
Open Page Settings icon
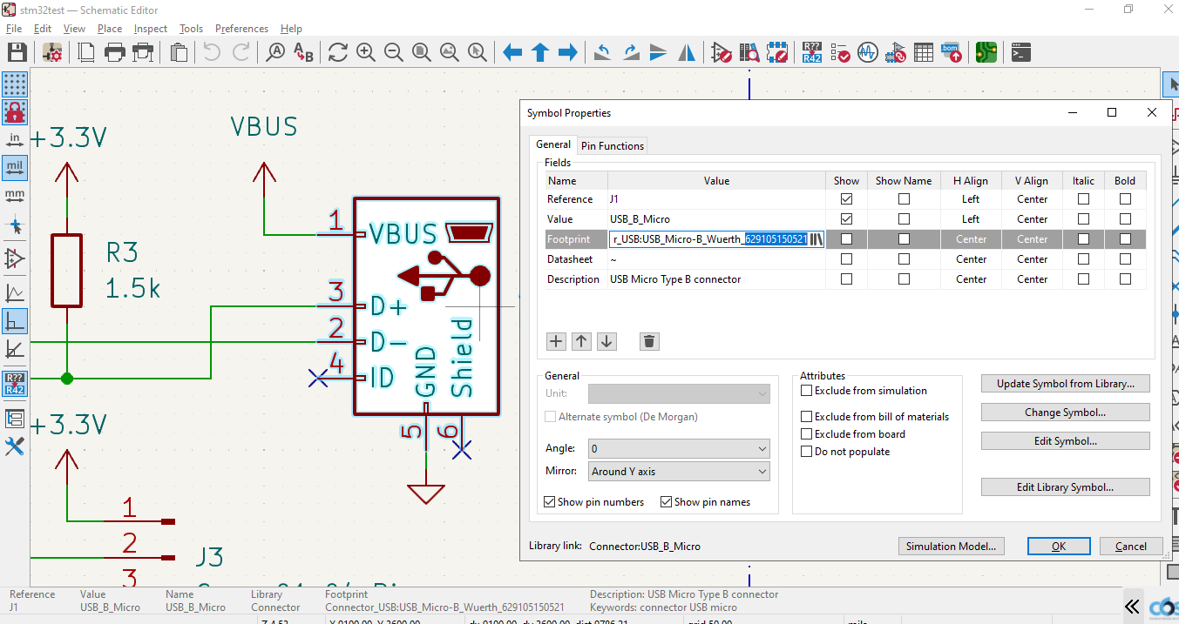point(87,52)
